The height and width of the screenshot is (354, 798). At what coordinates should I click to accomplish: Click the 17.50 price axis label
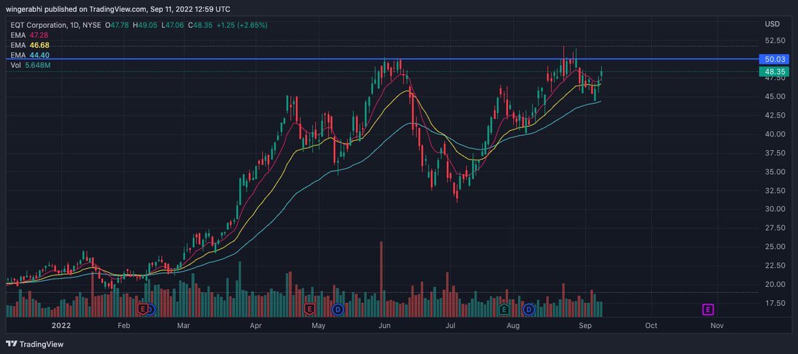[x=774, y=304]
